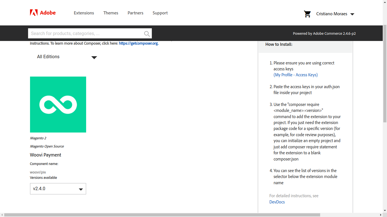Click the Adobe logo icon
The height and width of the screenshot is (217, 387).
tap(34, 13)
